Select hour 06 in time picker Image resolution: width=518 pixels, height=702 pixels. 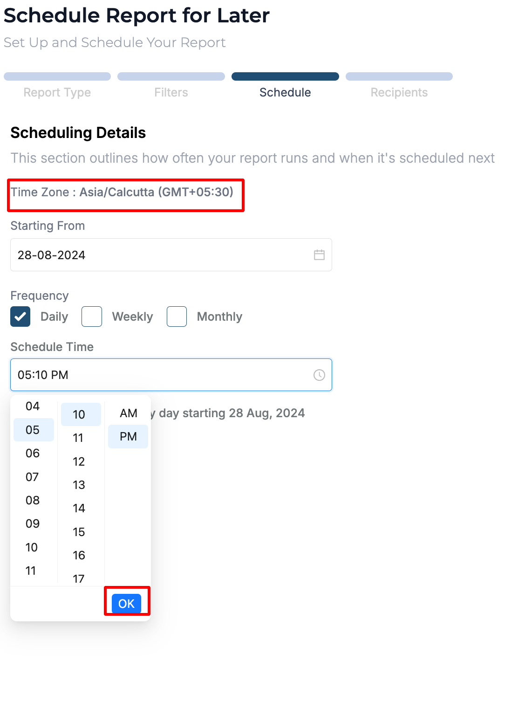(x=33, y=453)
